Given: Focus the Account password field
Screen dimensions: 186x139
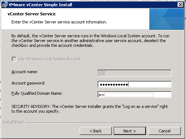Looking at the screenshot, I should [x=135, y=84].
